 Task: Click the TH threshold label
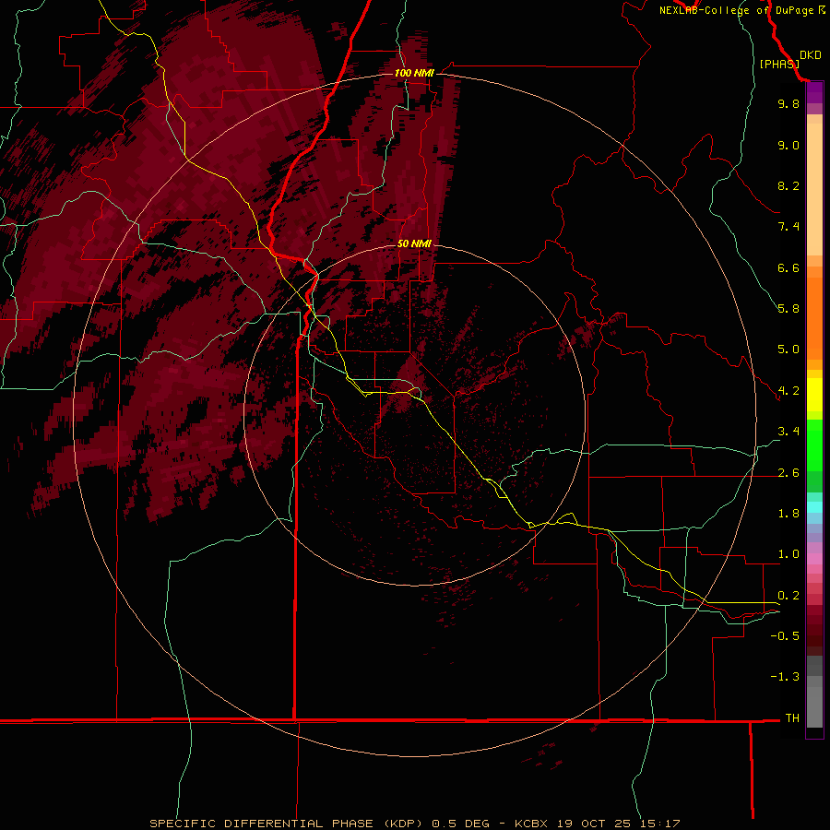pyautogui.click(x=792, y=718)
